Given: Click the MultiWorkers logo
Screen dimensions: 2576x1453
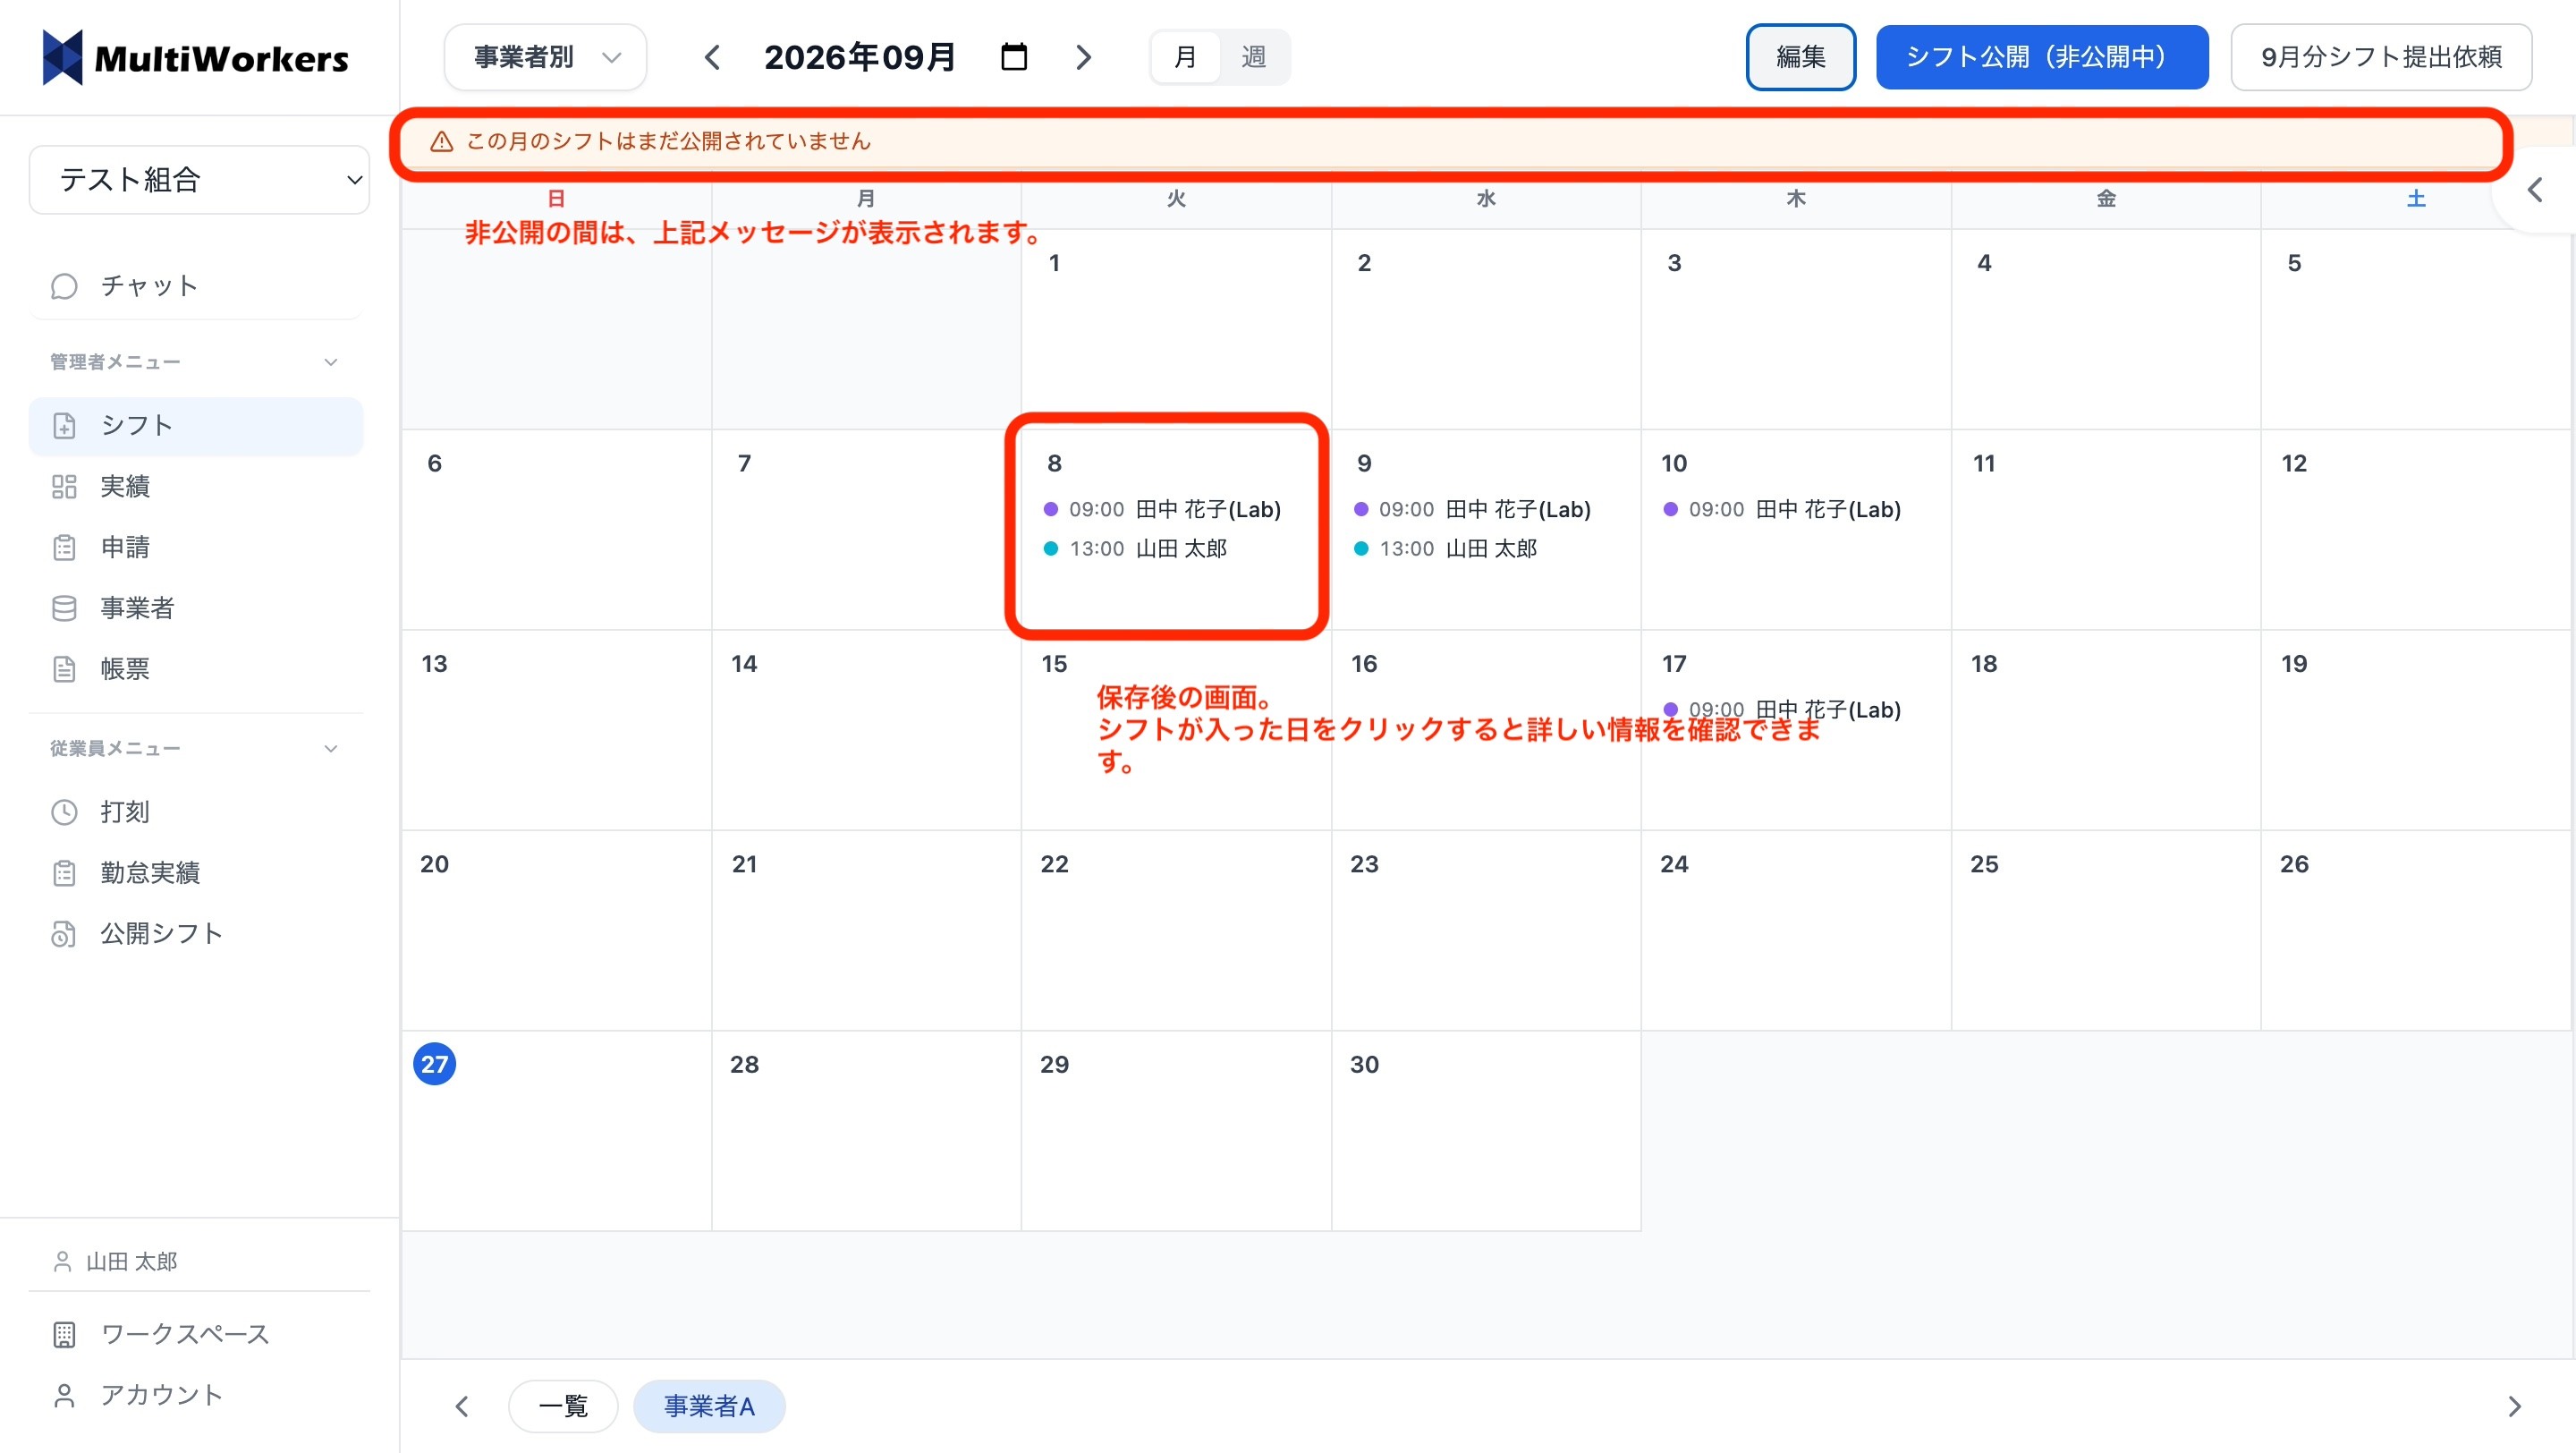Looking at the screenshot, I should (196, 58).
